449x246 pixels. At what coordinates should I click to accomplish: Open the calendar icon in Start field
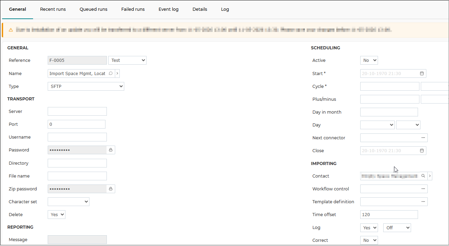click(422, 74)
